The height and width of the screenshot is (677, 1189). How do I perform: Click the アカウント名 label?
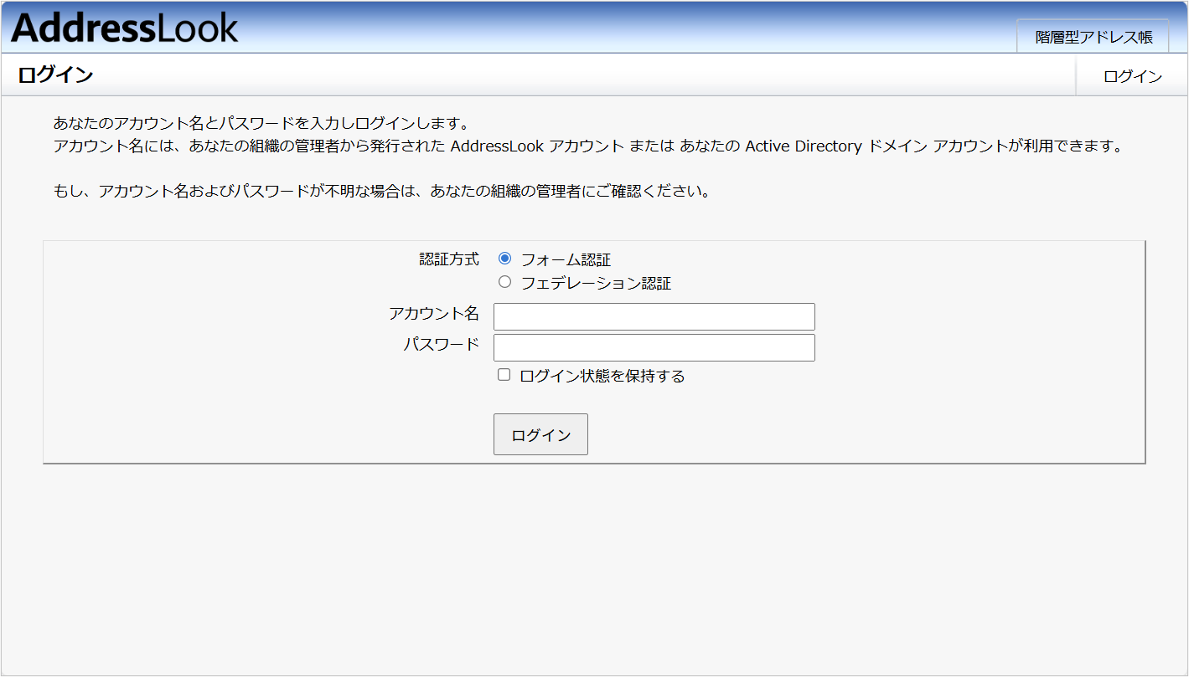pos(435,313)
